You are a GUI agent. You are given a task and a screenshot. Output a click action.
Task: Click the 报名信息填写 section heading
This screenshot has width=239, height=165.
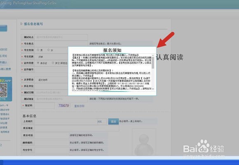point(33,24)
